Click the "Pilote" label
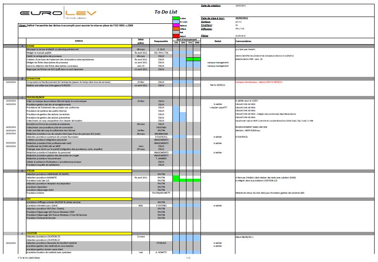The height and width of the screenshot is (262, 378). click(205, 36)
